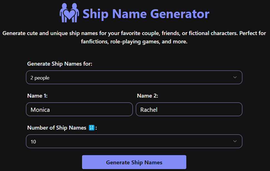Click the chevron on the '10' selector
The width and height of the screenshot is (270, 171).
pyautogui.click(x=234, y=141)
